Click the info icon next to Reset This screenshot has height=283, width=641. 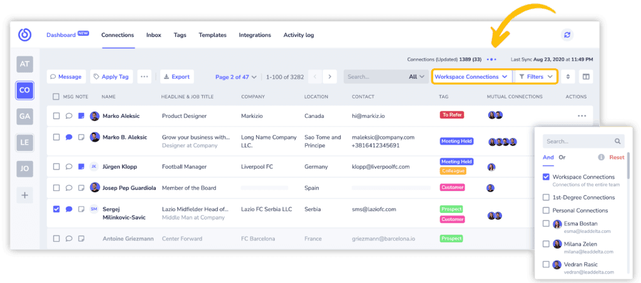pos(601,157)
